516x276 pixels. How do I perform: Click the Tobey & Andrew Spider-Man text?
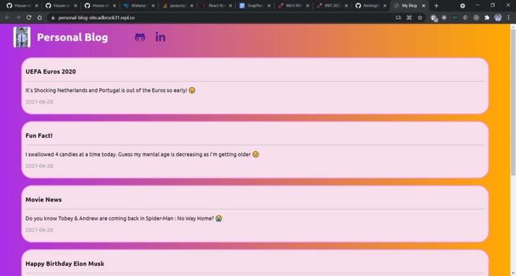(124, 218)
